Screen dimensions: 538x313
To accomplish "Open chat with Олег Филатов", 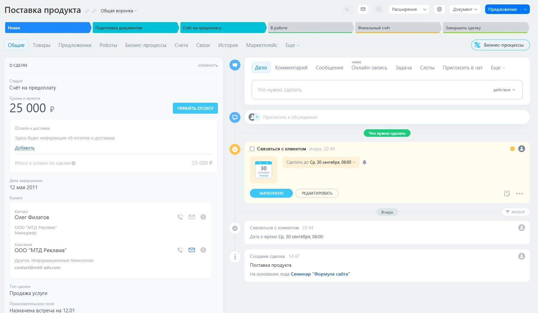I will pos(203,217).
